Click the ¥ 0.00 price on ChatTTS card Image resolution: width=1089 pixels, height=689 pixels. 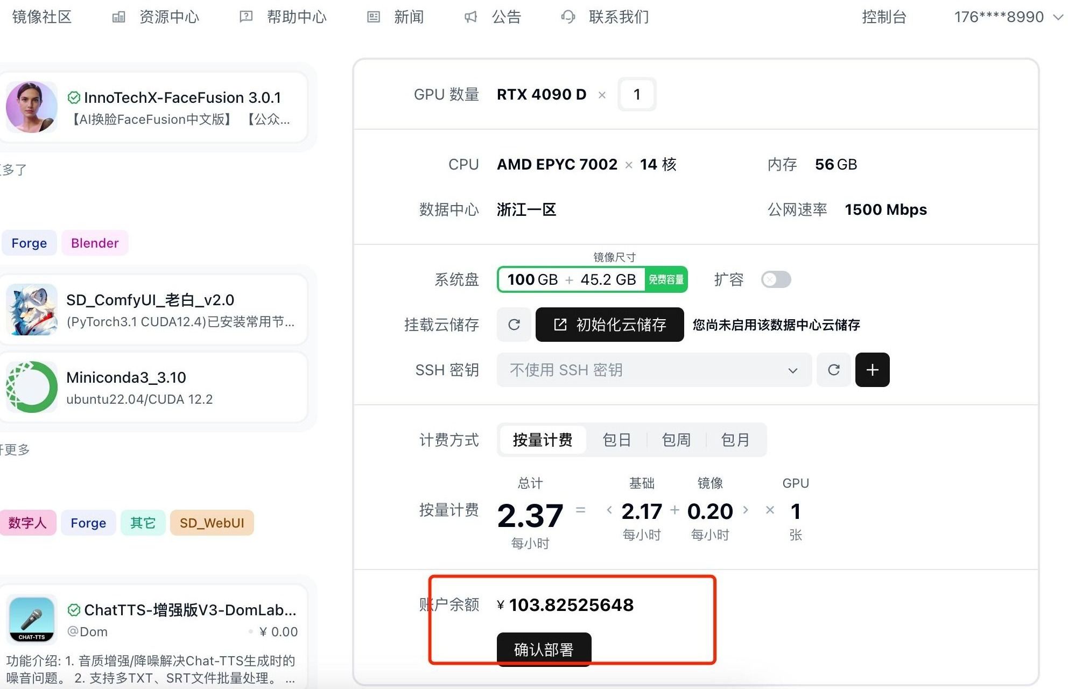point(278,631)
